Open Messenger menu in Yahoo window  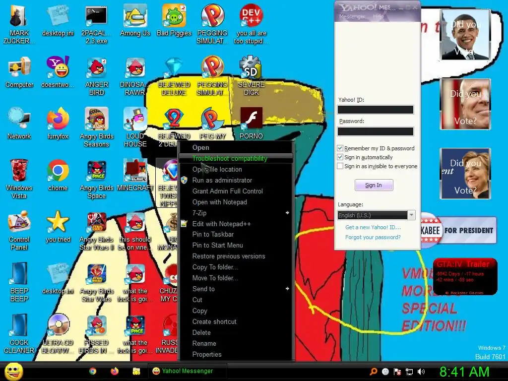coord(352,16)
